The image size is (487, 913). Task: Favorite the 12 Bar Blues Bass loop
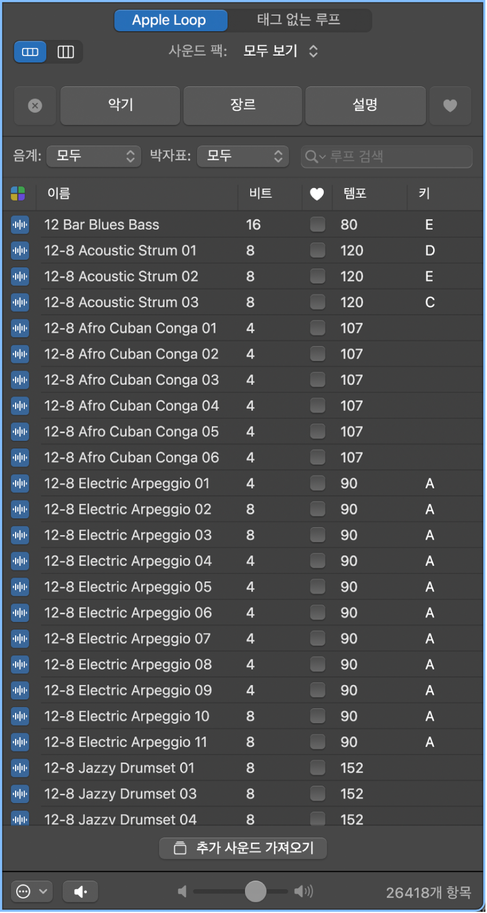[317, 225]
